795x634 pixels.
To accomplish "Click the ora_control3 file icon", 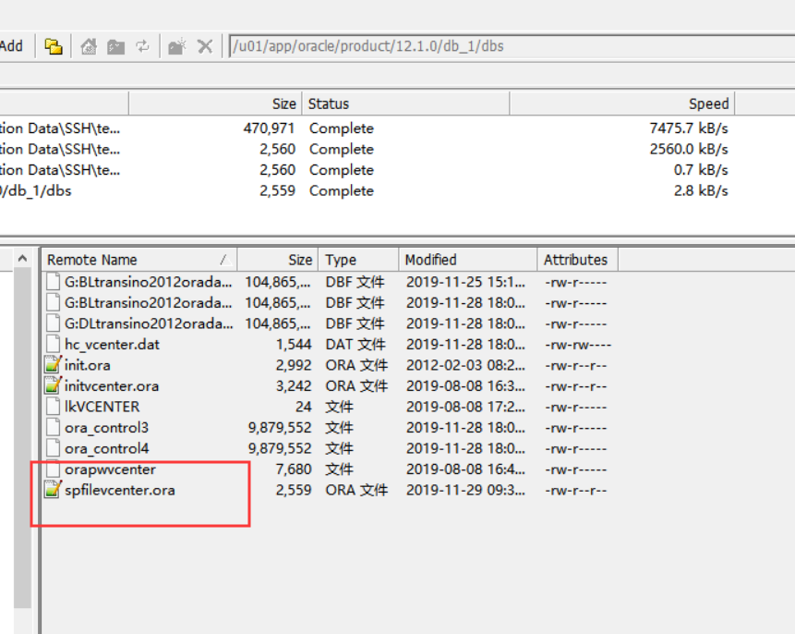I will (x=53, y=427).
